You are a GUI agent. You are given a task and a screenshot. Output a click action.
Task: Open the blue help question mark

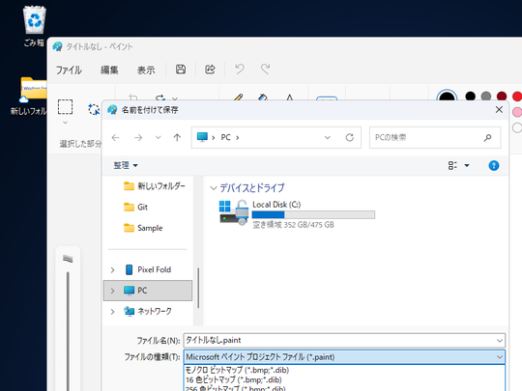pos(493,165)
